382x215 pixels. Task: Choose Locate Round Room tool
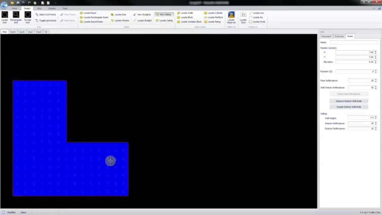91,21
